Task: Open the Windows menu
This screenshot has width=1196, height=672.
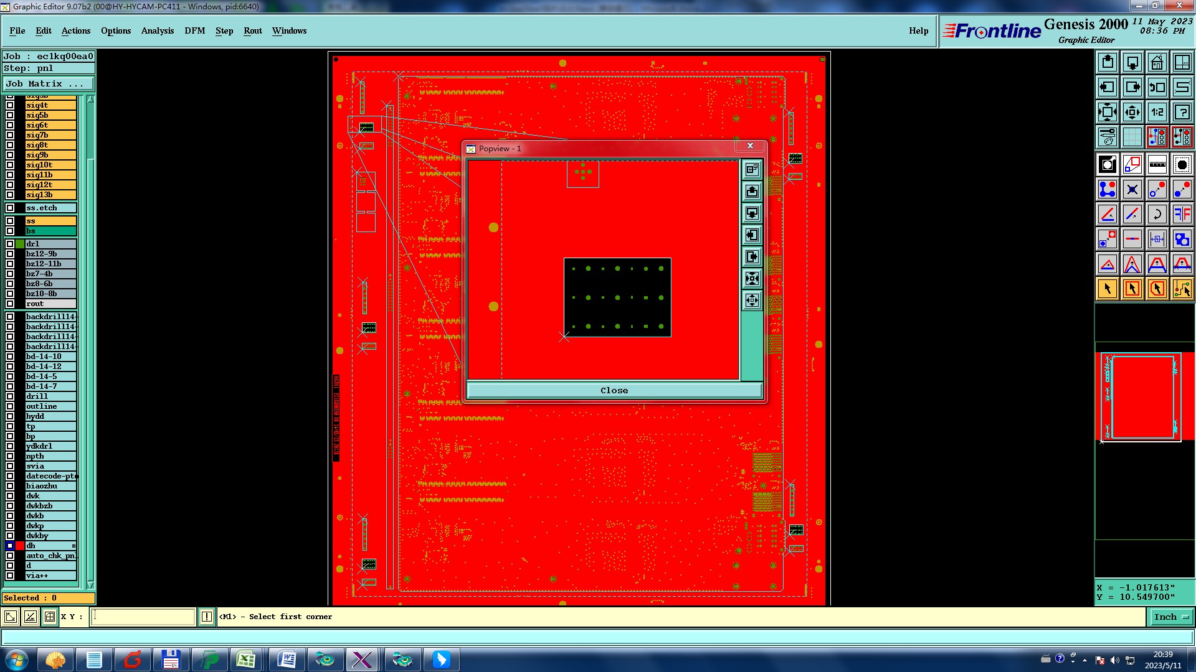Action: pyautogui.click(x=290, y=30)
